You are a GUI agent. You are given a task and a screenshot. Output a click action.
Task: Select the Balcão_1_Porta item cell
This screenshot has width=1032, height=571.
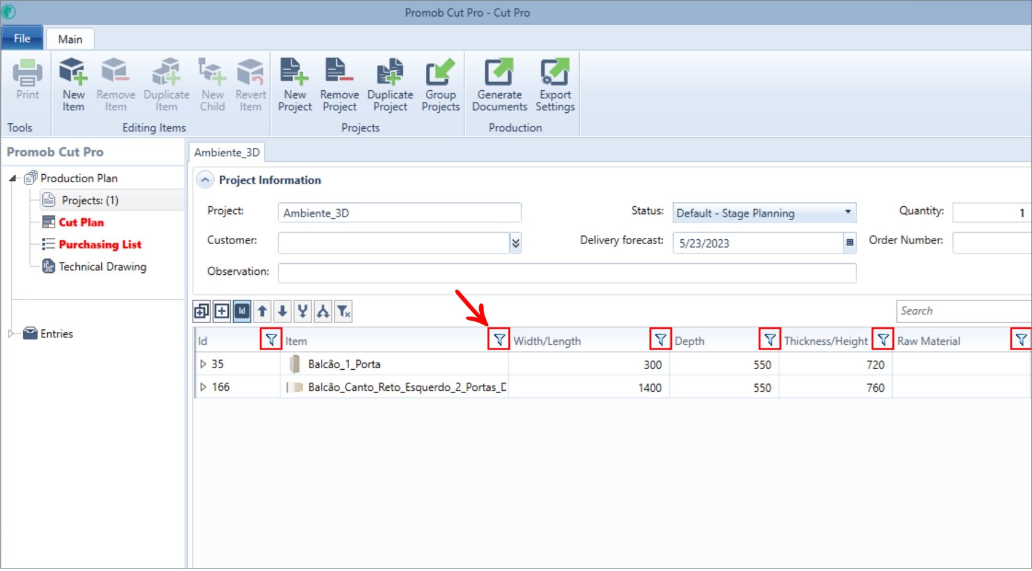(x=395, y=364)
